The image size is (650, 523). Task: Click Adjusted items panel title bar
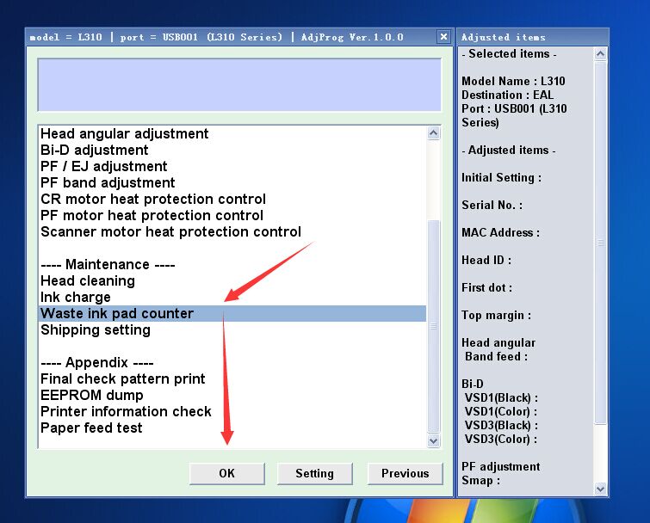(x=533, y=37)
